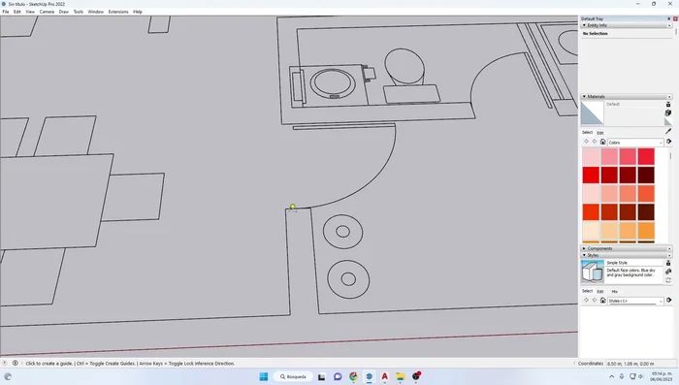The height and width of the screenshot is (385, 679).
Task: Close the Styles panel
Action: [x=669, y=255]
